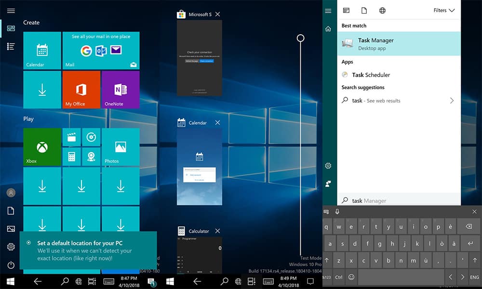The image size is (482, 289).
Task: Open Pictures from the Start sidebar
Action: (x=11, y=228)
